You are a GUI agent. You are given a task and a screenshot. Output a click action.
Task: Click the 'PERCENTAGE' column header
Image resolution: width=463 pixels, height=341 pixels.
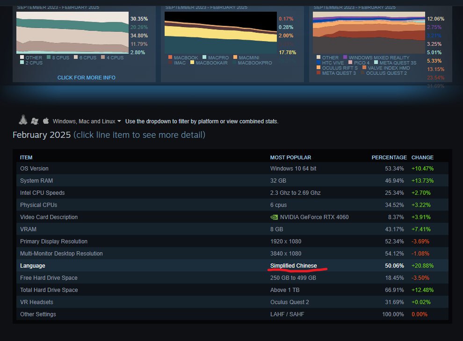(389, 157)
